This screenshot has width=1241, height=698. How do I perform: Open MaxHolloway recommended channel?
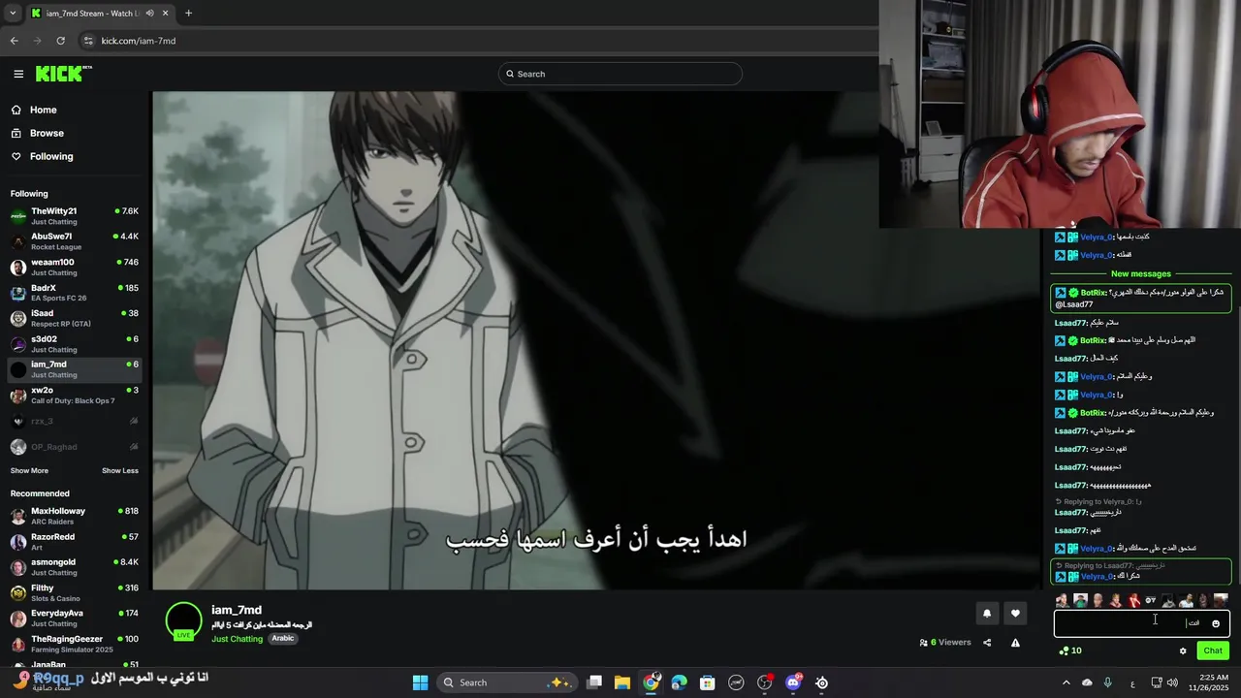pos(75,516)
